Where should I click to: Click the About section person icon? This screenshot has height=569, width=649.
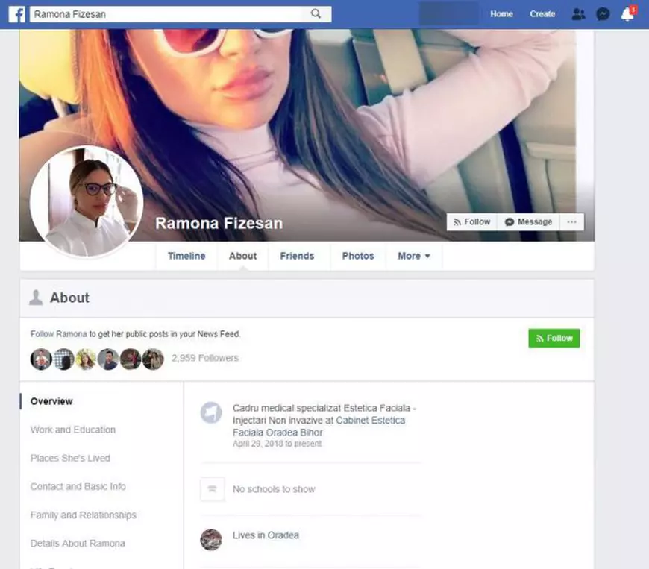(35, 298)
